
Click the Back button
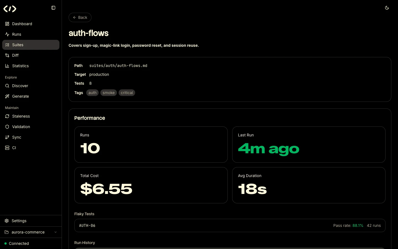pos(80,17)
